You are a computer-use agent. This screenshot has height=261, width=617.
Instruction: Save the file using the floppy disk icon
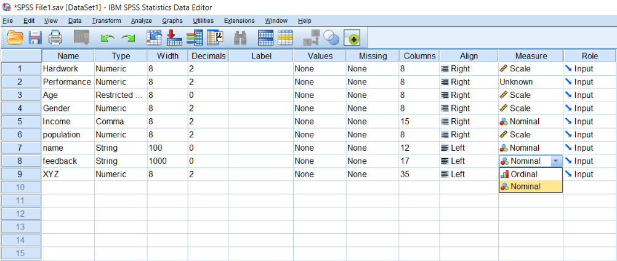point(36,38)
